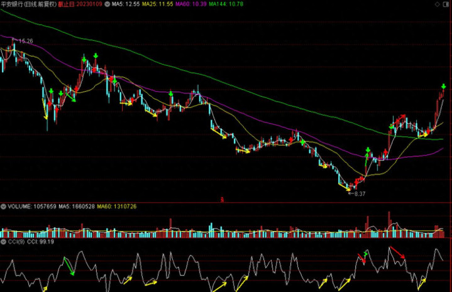Image resolution: width=452 pixels, height=292 pixels.
Task: Click the VOLUME: 1057659 readout
Action: [x=32, y=207]
